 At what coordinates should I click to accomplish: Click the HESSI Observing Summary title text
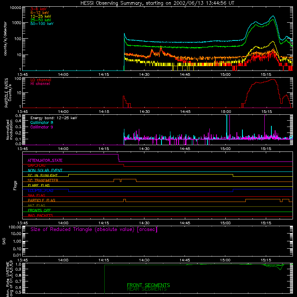tap(157, 3)
